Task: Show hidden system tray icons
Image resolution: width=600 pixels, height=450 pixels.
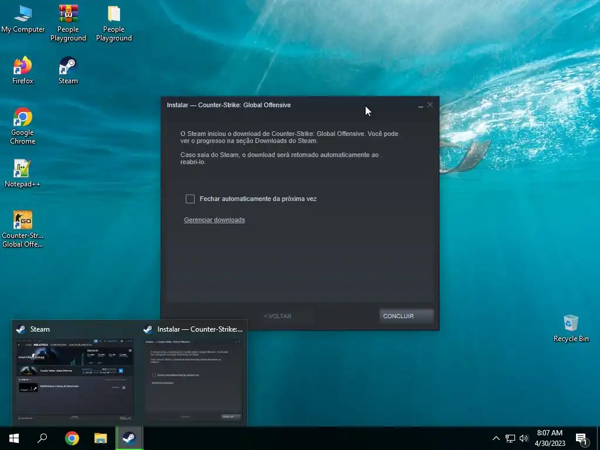Action: coord(496,438)
